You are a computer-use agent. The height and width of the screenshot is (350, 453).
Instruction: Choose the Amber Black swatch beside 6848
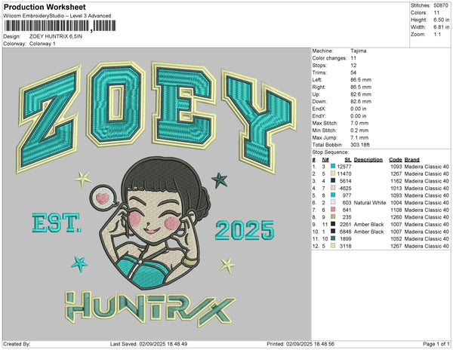coord(333,232)
